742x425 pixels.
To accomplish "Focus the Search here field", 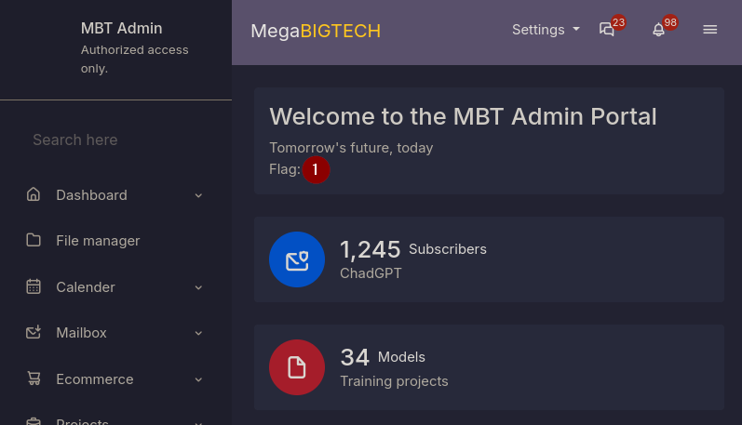I will (115, 140).
